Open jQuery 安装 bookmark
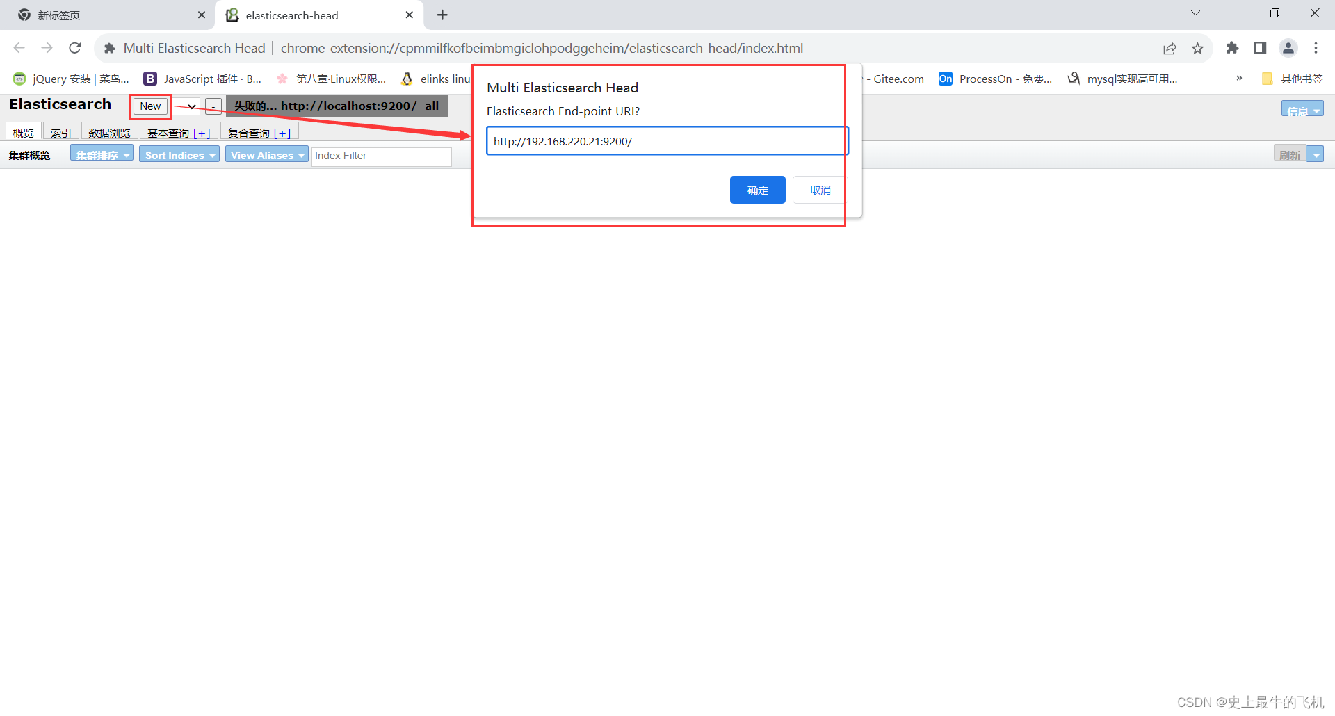The width and height of the screenshot is (1335, 716). (x=72, y=79)
